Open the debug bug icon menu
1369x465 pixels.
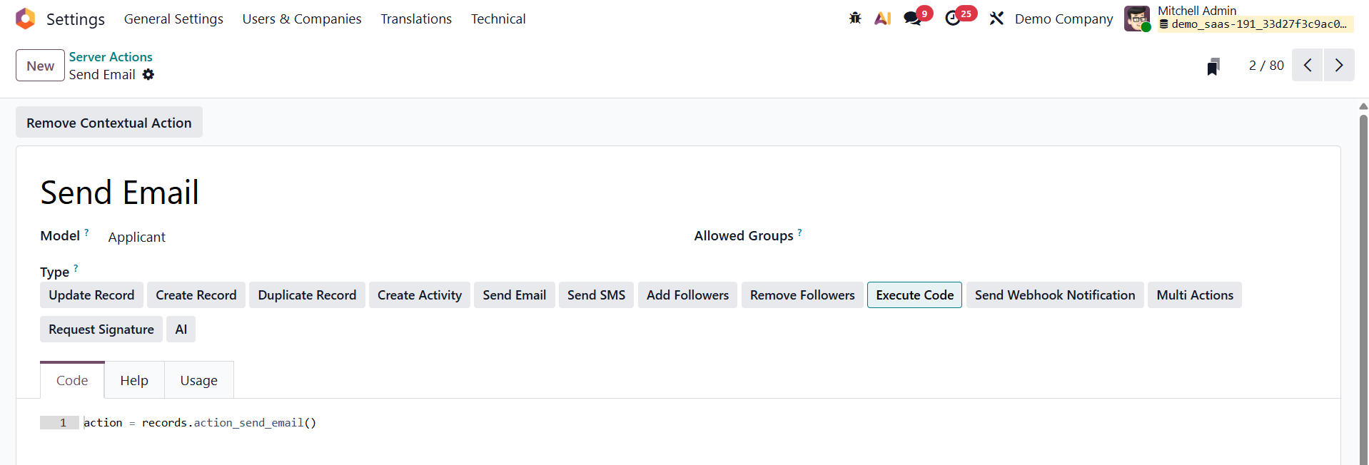coord(855,19)
